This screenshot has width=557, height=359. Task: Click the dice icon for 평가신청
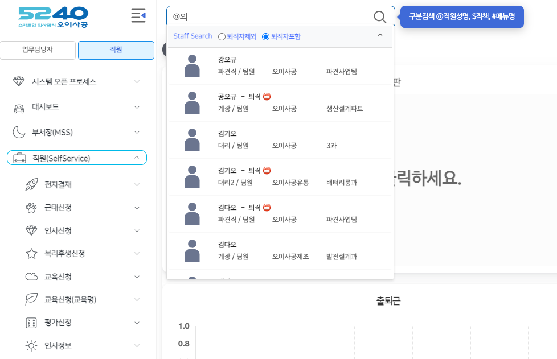[31, 323]
